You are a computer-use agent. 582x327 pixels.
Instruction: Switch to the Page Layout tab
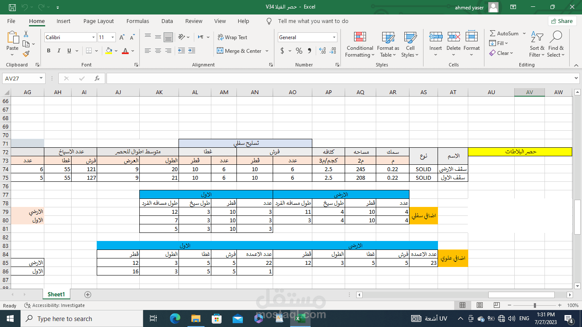[98, 21]
